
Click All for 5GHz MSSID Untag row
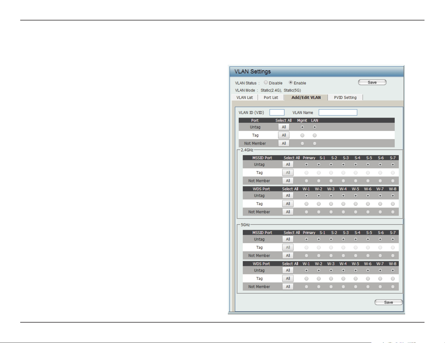(x=288, y=239)
